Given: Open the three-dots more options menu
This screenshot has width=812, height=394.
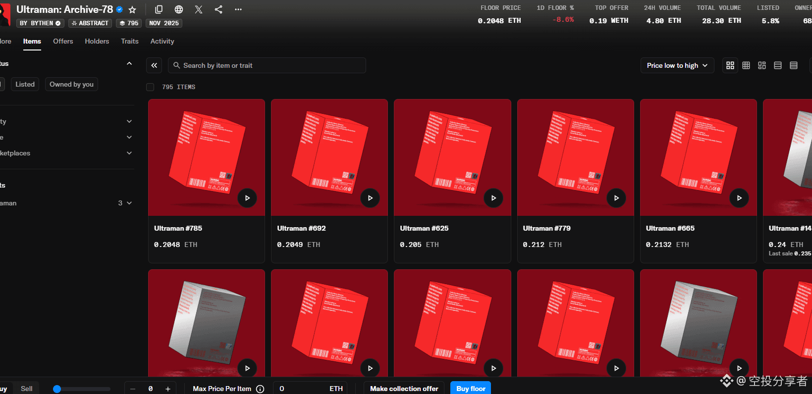Looking at the screenshot, I should click(238, 10).
